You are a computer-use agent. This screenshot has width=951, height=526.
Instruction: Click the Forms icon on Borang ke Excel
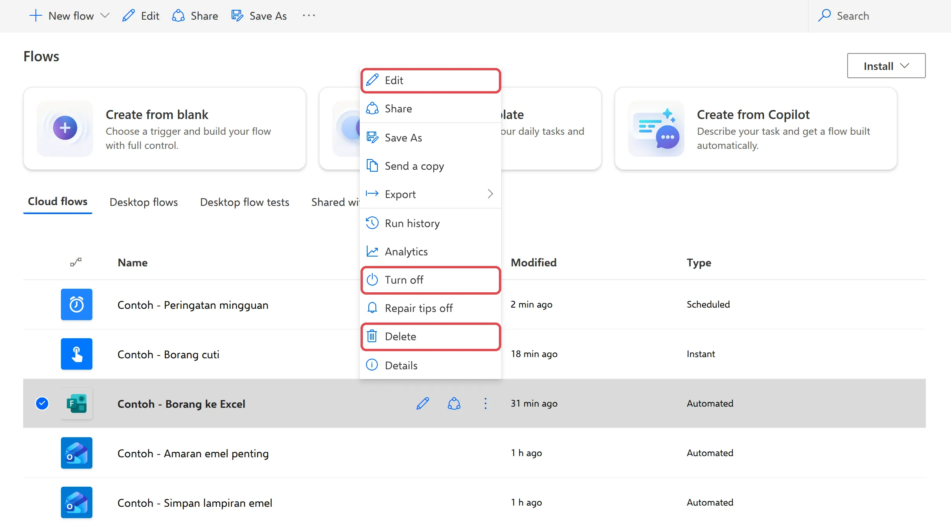[77, 403]
